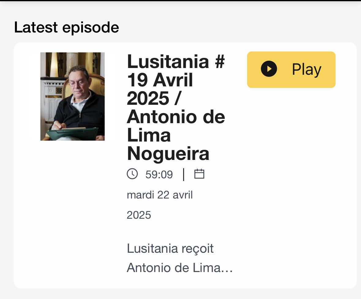Click the "Play" text label

[306, 69]
